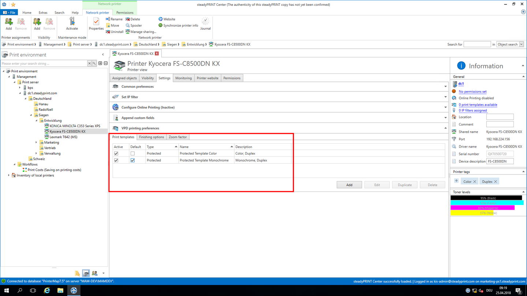The width and height of the screenshot is (527, 296).
Task: Click magenta toner level bar
Action: pos(482,208)
